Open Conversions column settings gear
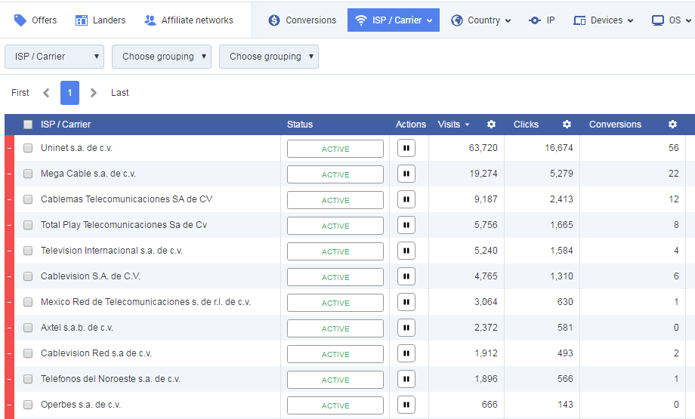The image size is (695, 419). (672, 125)
